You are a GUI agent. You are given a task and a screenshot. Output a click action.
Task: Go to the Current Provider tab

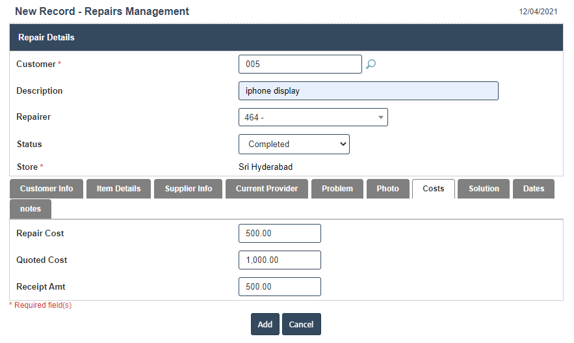click(x=267, y=189)
